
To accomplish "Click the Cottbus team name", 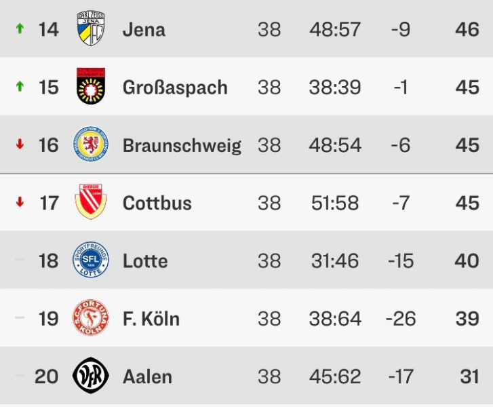I will coord(157,203).
